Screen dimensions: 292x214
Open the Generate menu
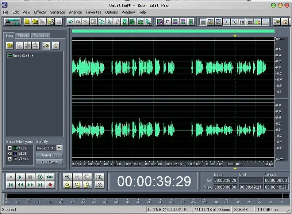(57, 12)
